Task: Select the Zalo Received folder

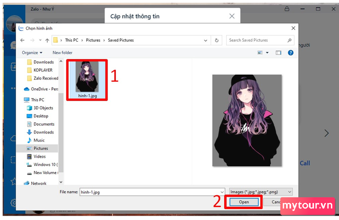Action: click(43, 78)
